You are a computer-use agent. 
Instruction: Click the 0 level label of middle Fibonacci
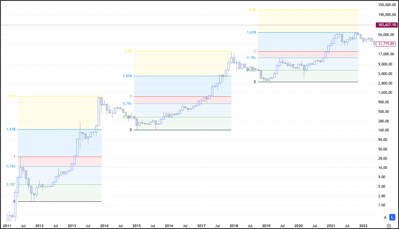(x=130, y=130)
